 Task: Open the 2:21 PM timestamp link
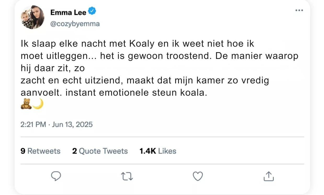pyautogui.click(x=33, y=124)
